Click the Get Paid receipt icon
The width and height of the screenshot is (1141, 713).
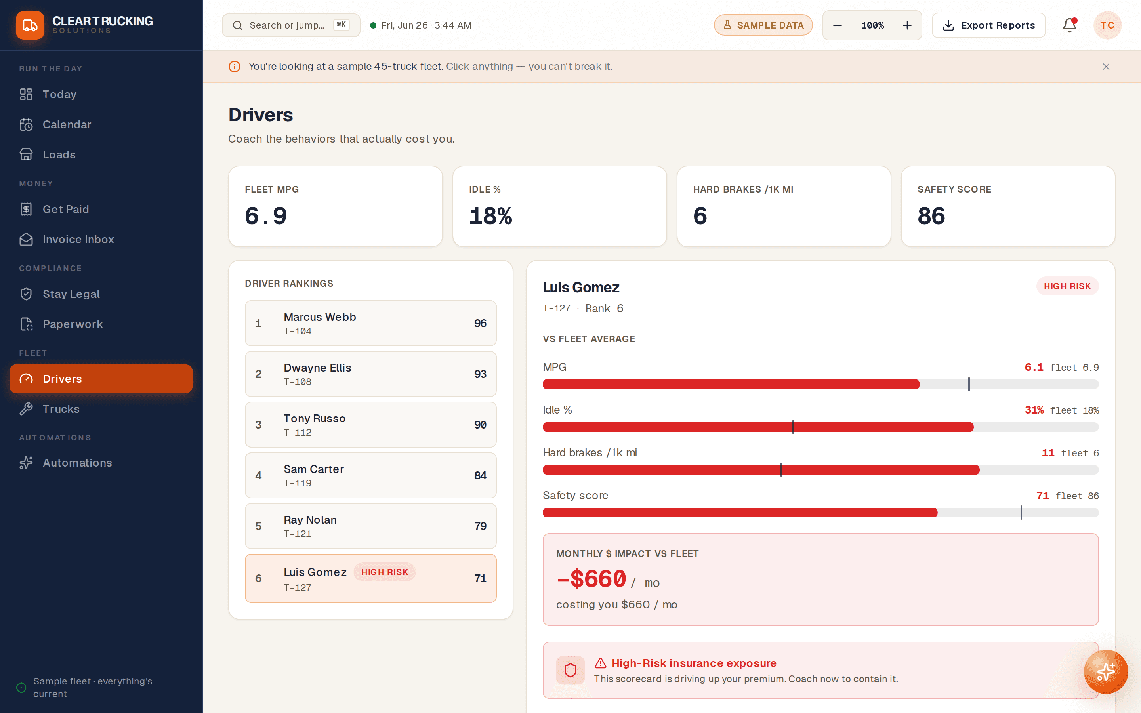pos(26,210)
